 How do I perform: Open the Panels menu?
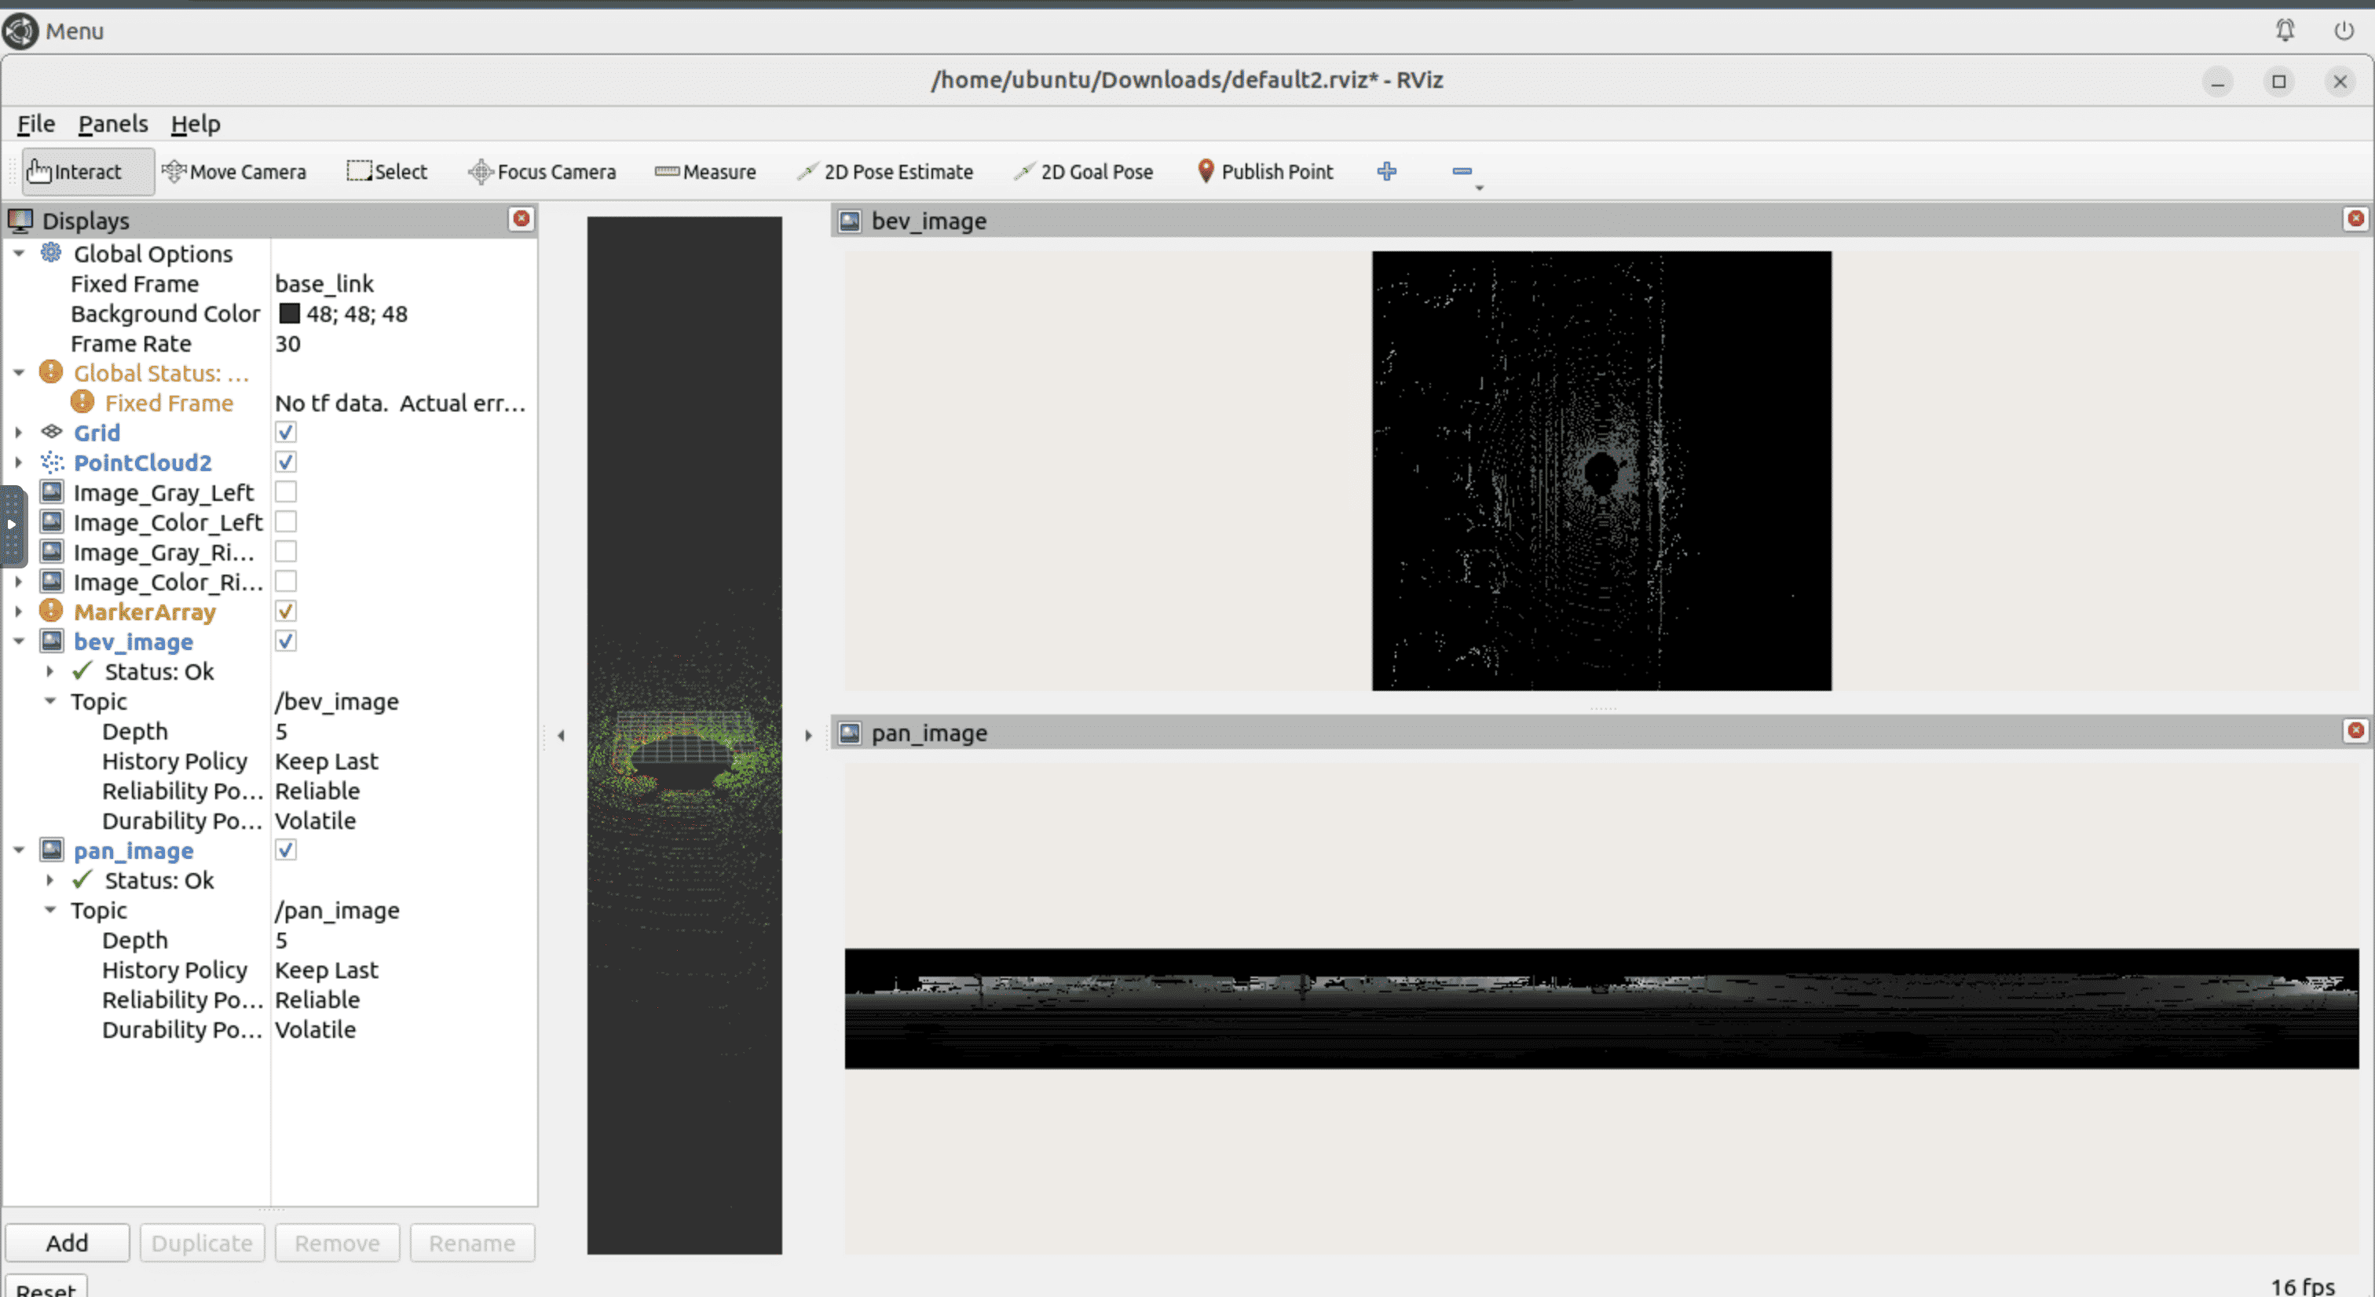pos(112,123)
